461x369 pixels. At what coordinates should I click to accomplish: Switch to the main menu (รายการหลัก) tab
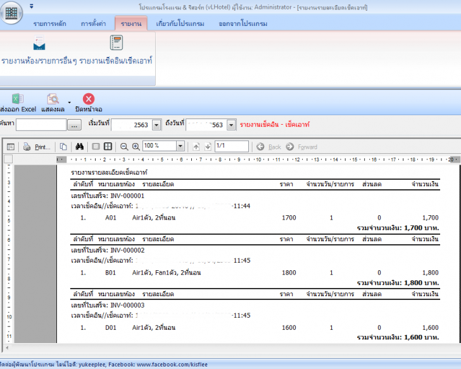tap(50, 24)
